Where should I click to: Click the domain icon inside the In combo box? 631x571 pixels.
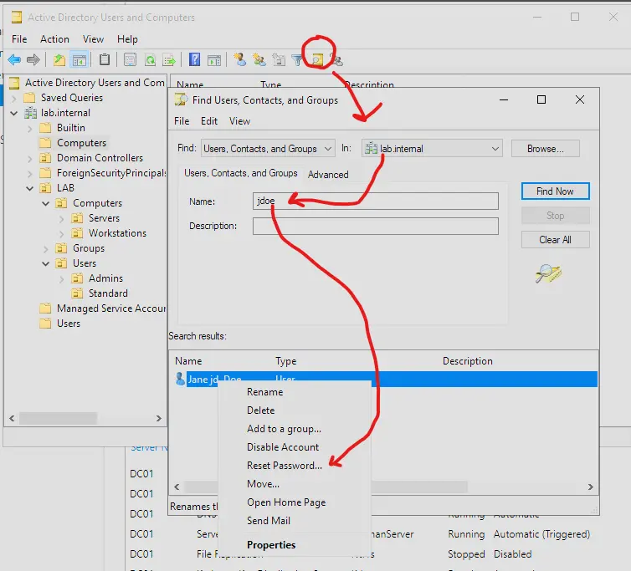371,149
